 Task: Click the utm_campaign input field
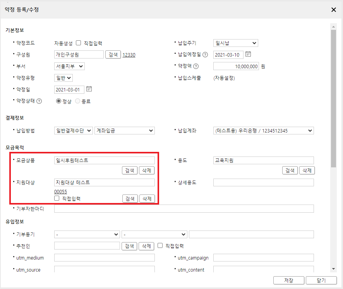click(x=264, y=258)
